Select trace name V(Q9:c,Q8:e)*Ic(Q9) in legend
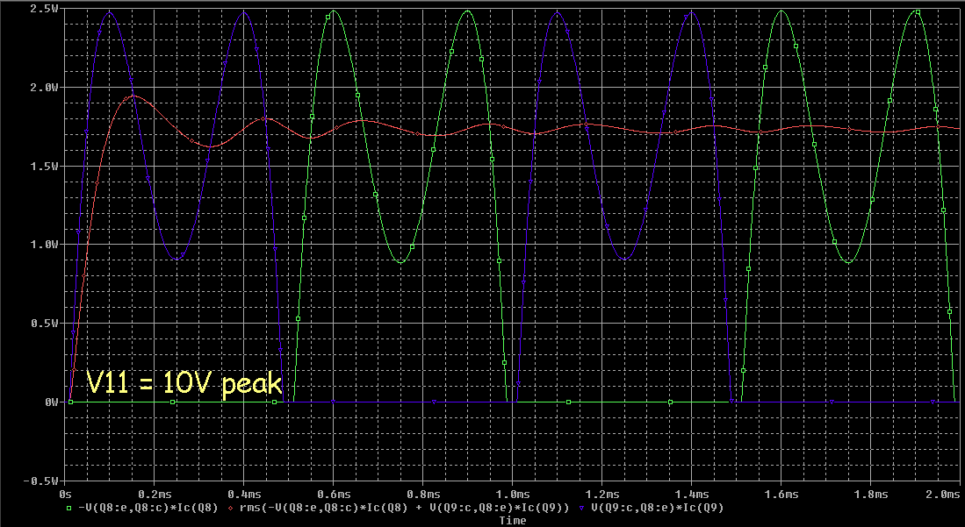 (658, 509)
